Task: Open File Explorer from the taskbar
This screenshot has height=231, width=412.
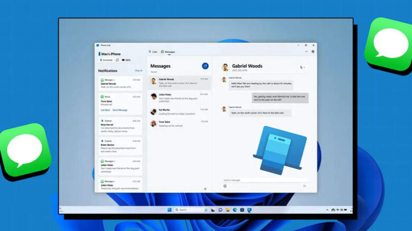Action: coord(228,210)
